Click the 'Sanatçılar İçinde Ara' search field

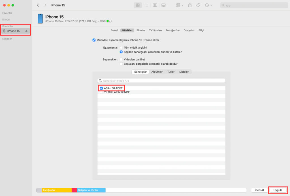click(161, 80)
